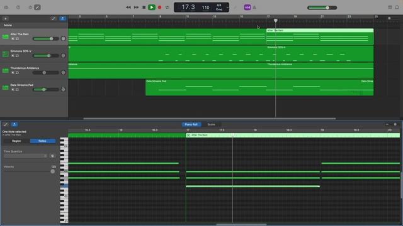
Task: Toggle the Editors scissors button
Action: (x=38, y=8)
